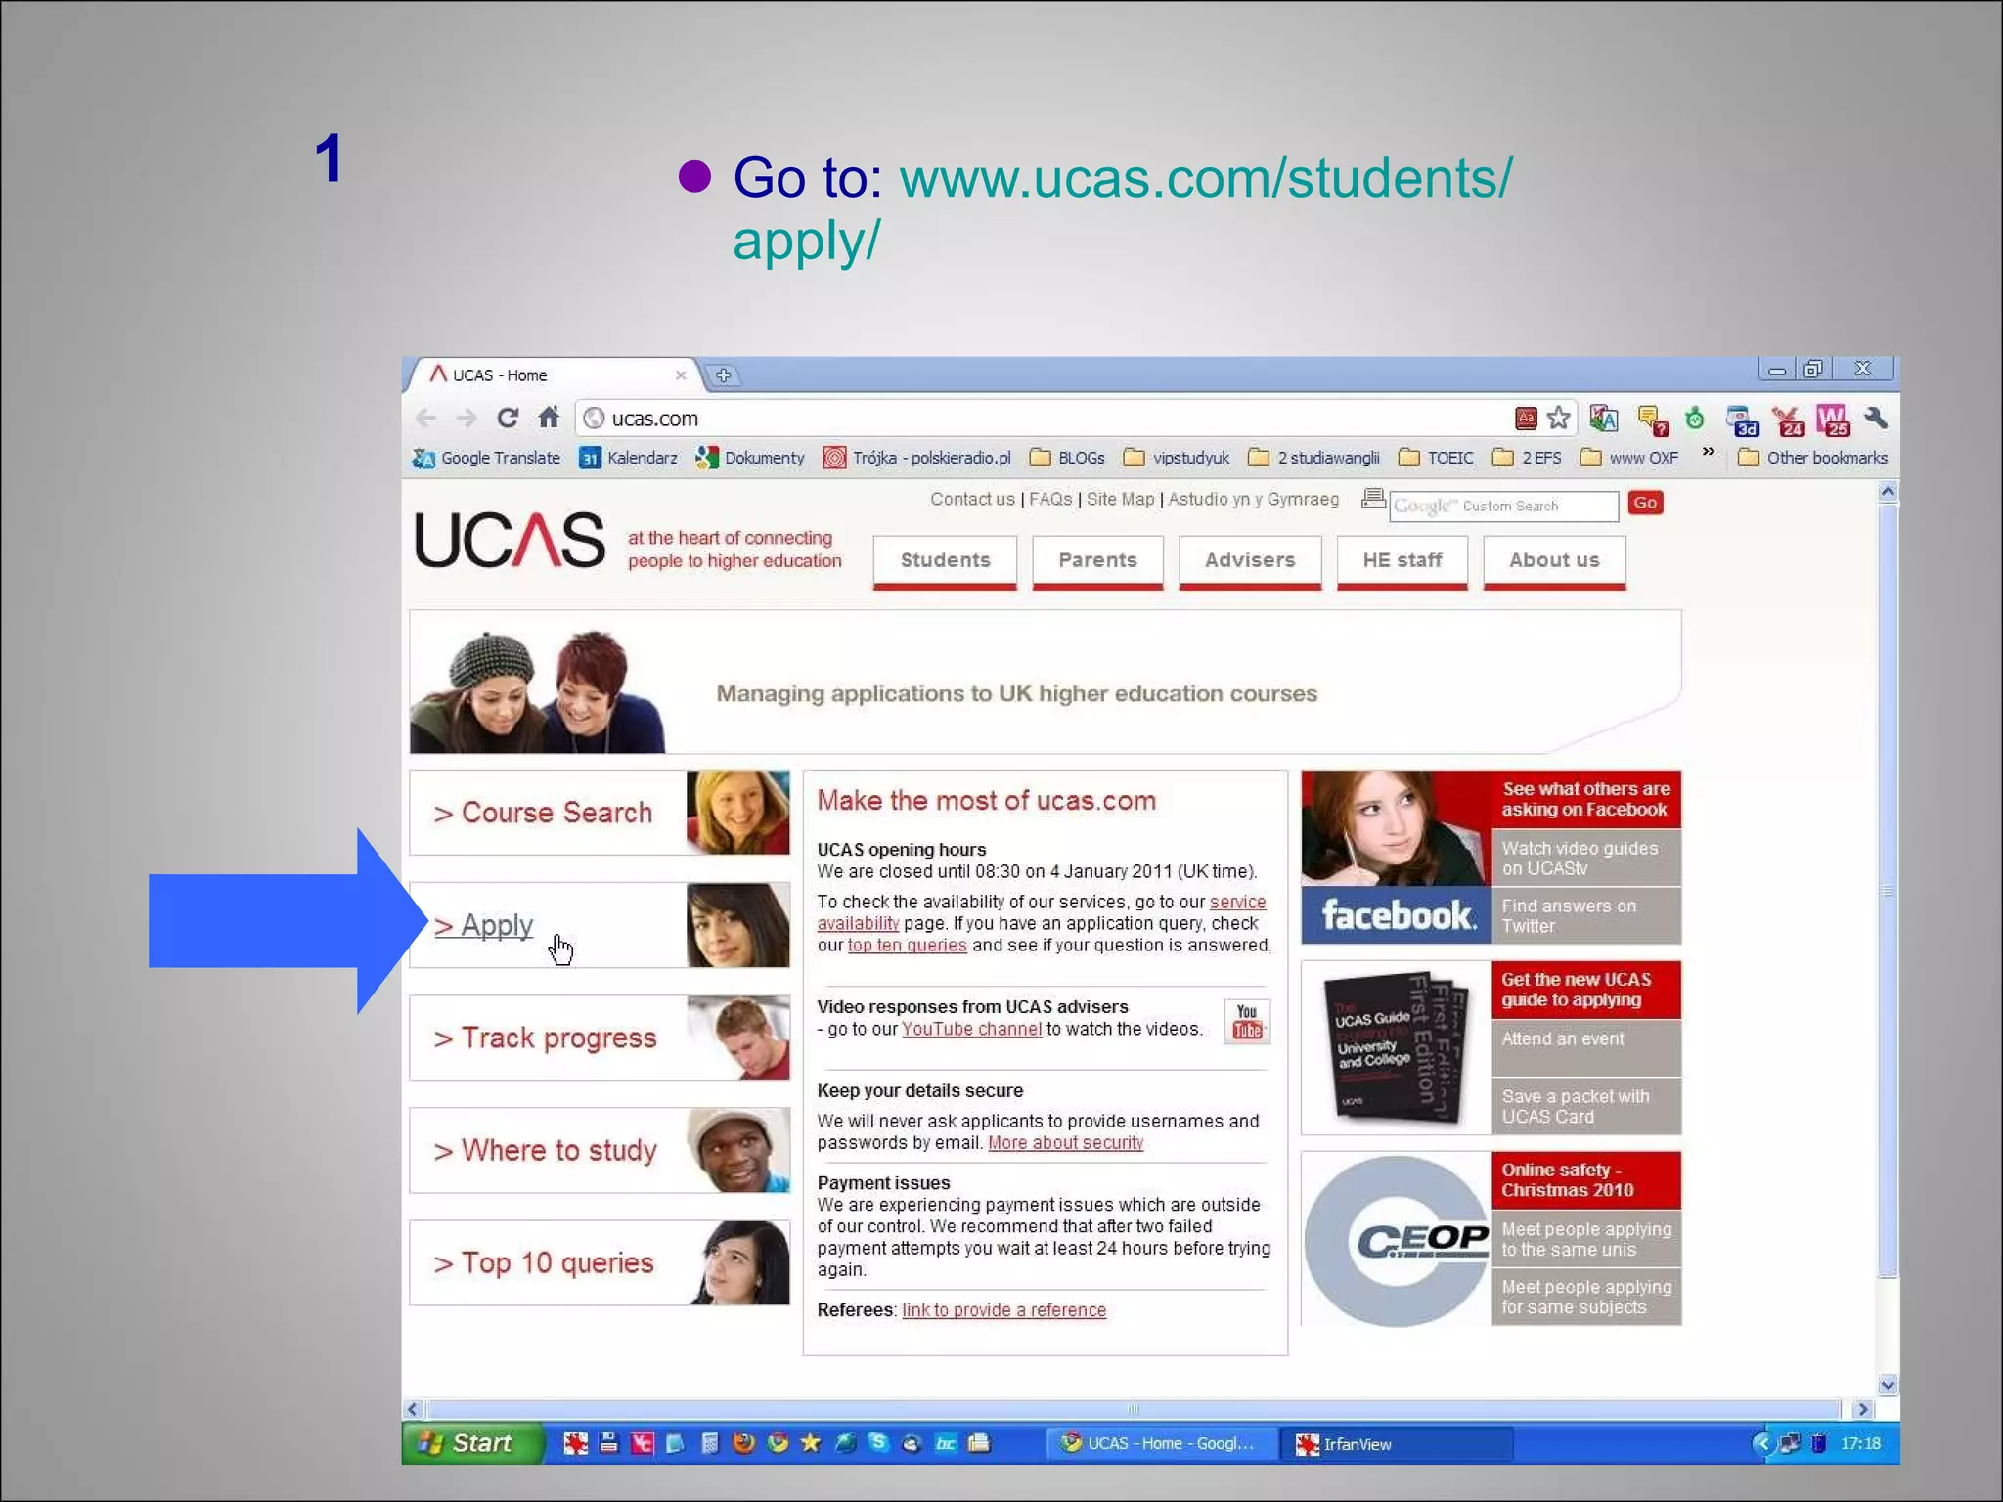Screen dimensions: 2003x1502
Task: Open the pink W extension with badge 25
Action: (x=1833, y=420)
